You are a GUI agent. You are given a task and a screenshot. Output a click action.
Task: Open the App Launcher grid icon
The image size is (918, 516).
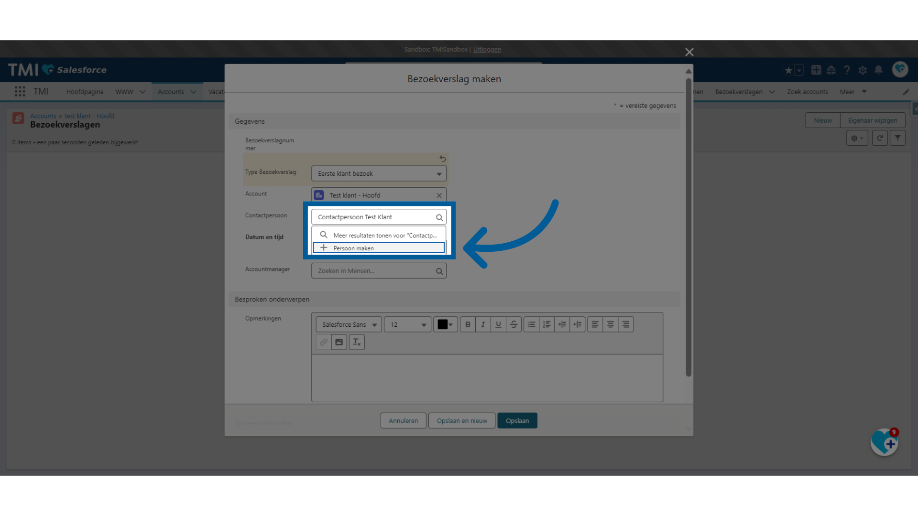point(20,91)
